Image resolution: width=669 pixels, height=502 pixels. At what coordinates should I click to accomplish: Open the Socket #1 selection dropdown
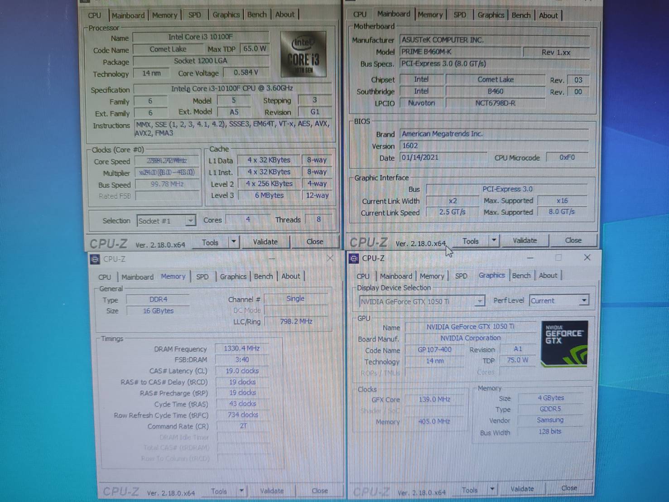(190, 221)
